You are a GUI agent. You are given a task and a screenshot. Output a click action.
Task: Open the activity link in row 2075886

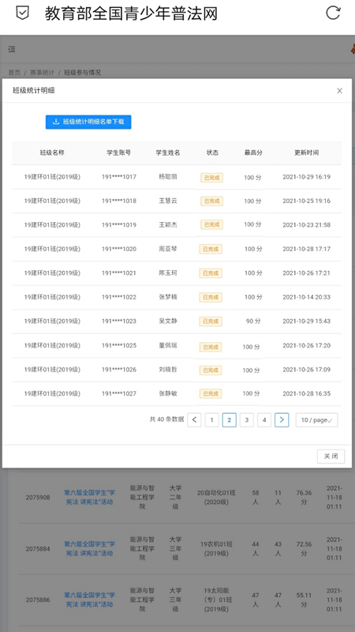(x=89, y=600)
